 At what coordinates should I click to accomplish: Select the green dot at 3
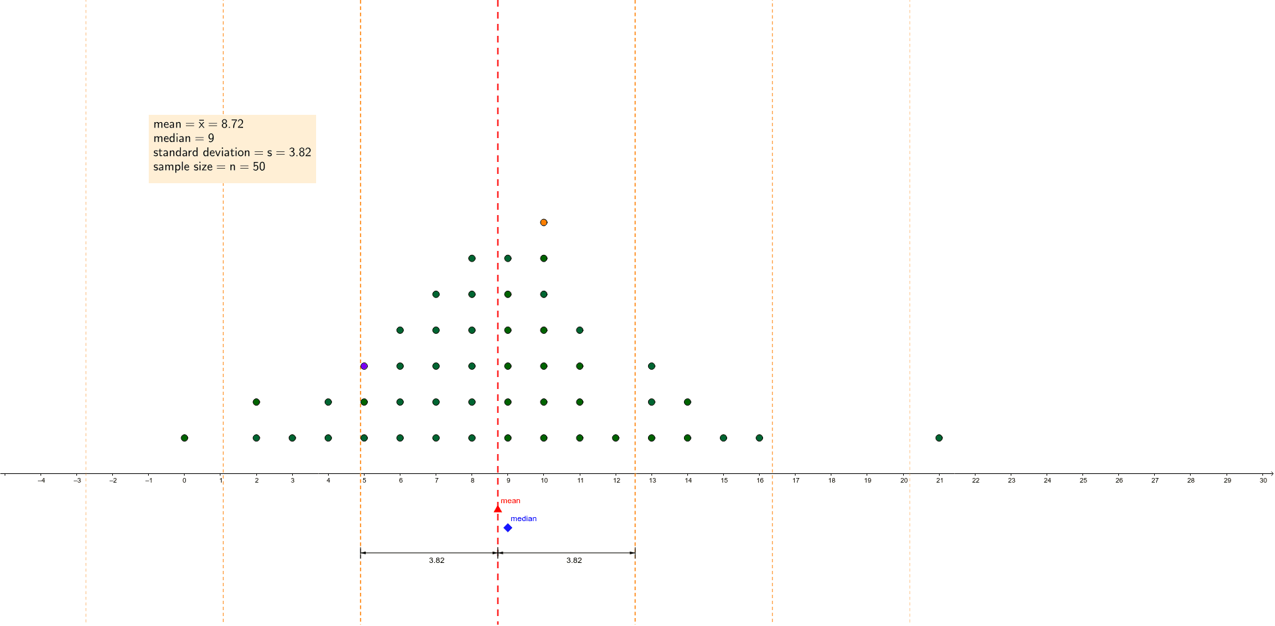tap(292, 438)
